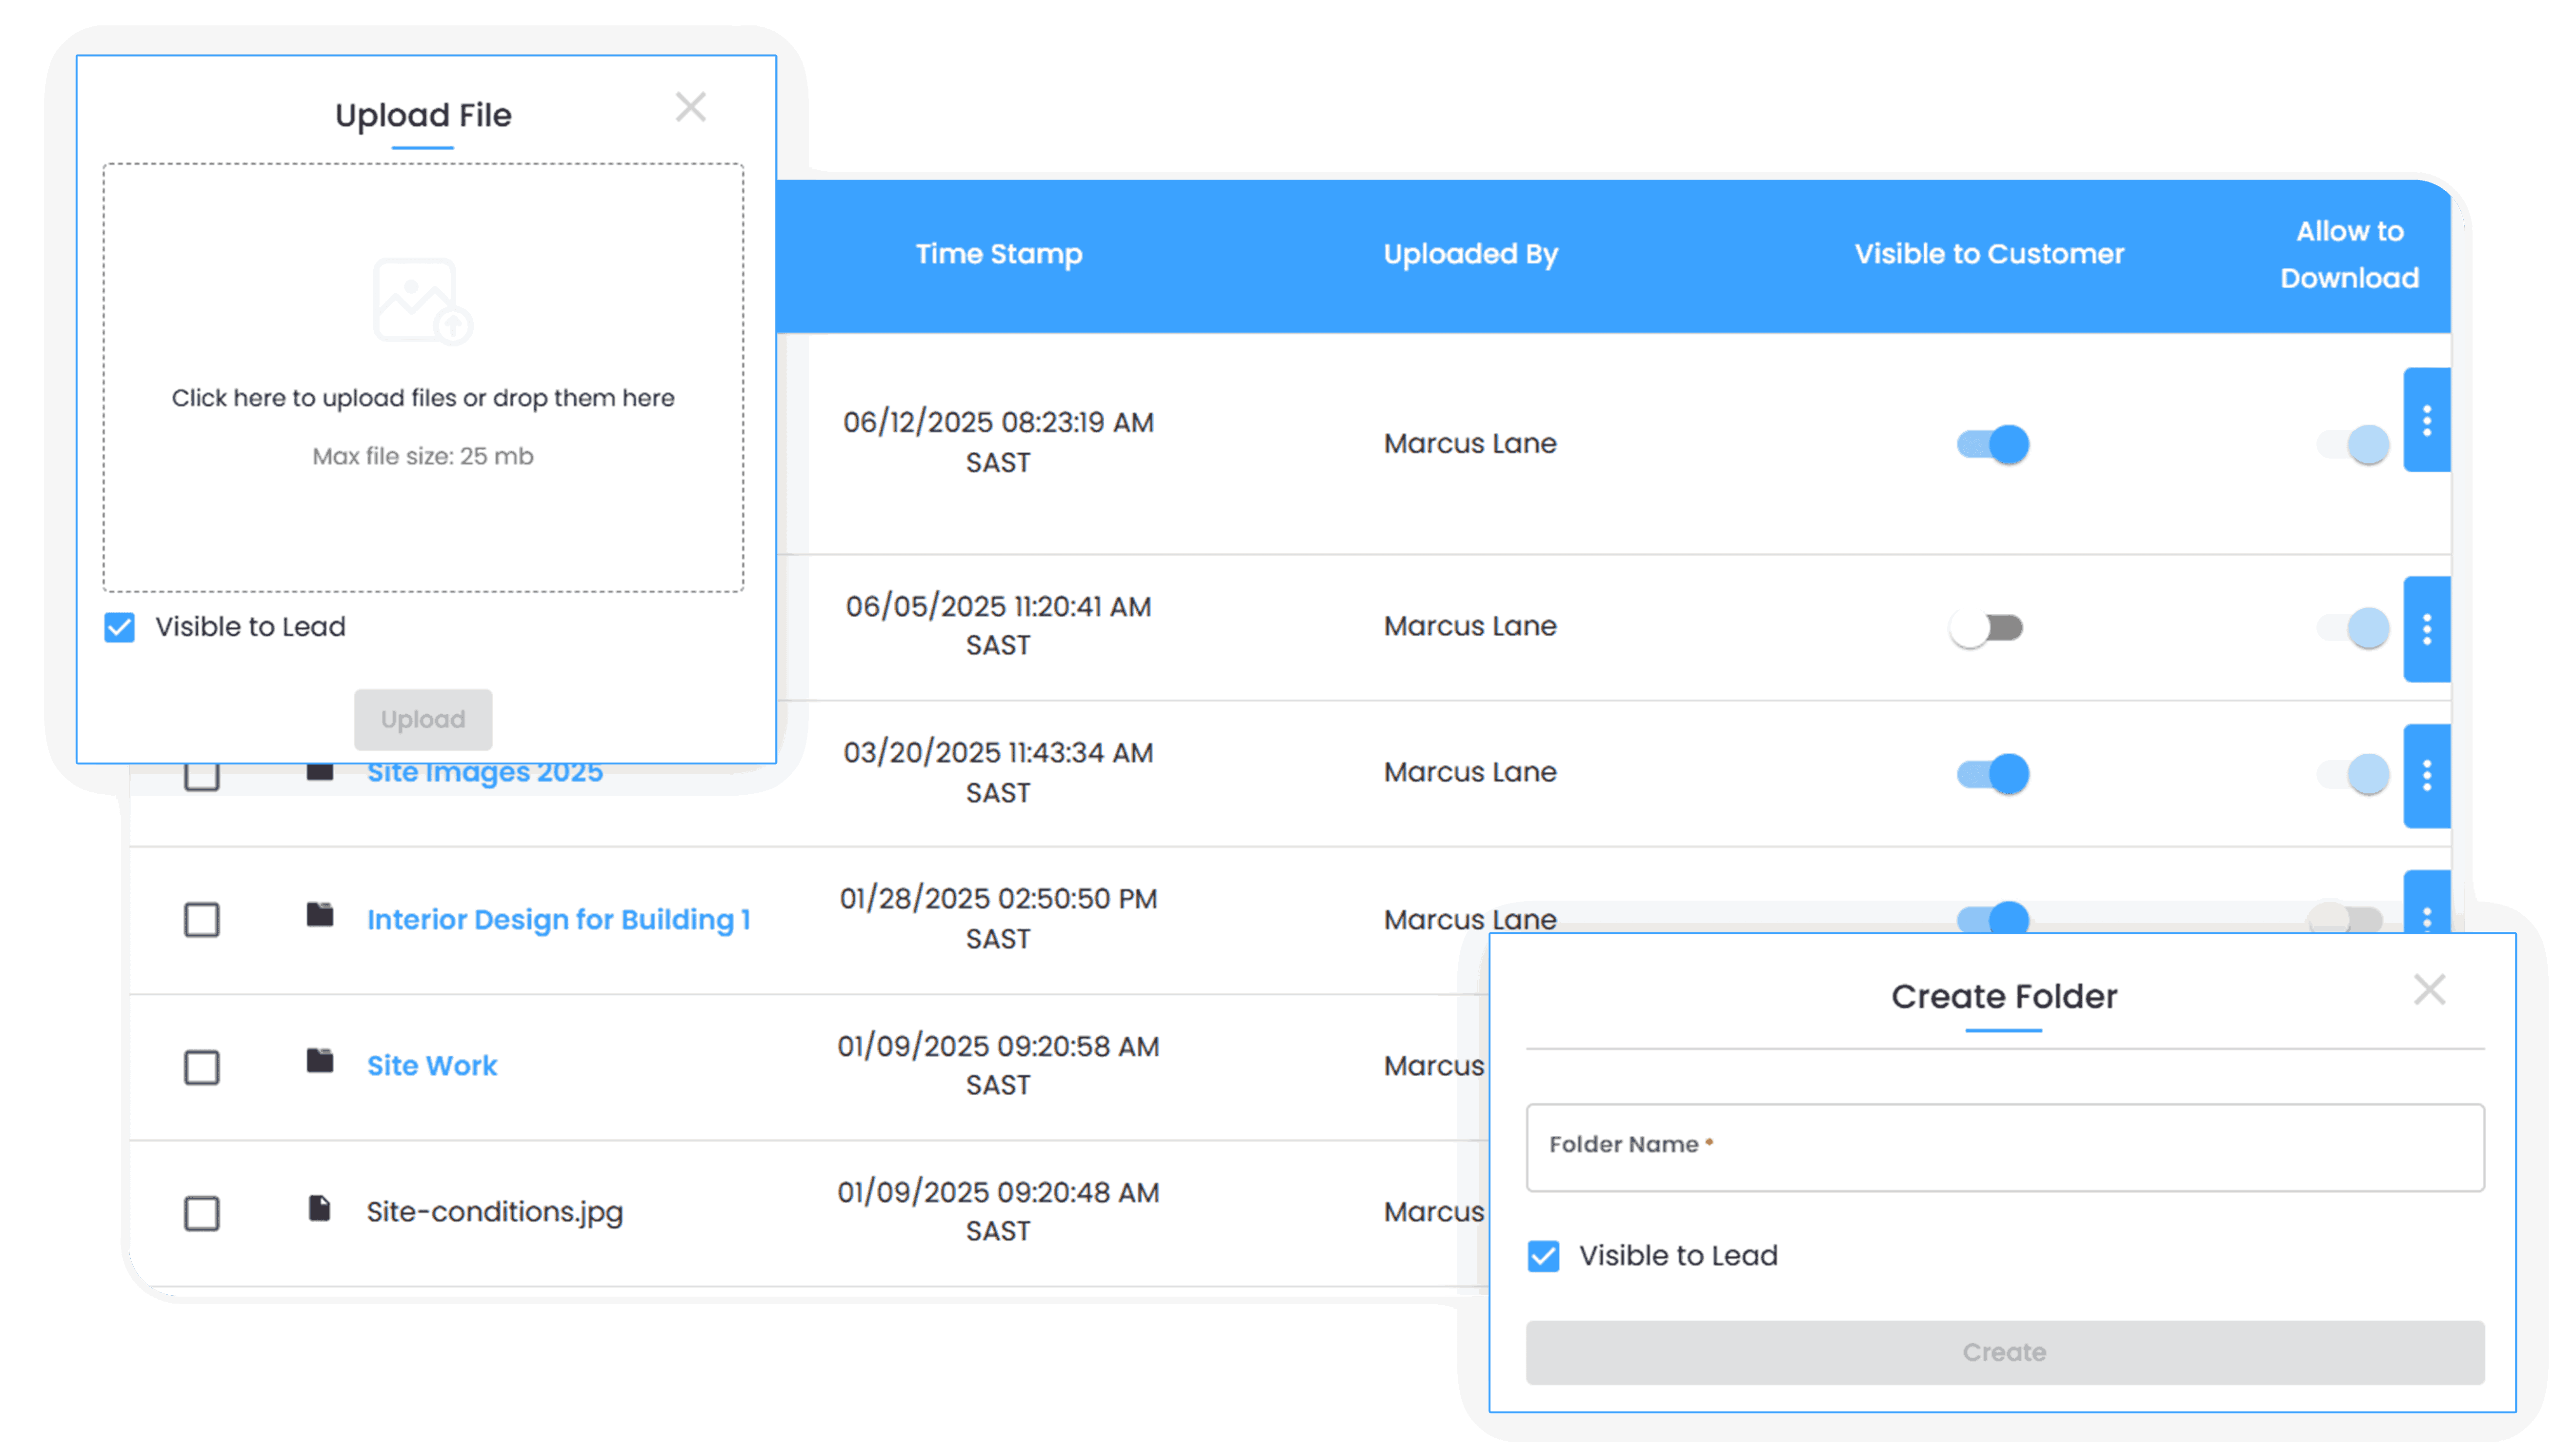Click folder icon beside Interior Design for Building 1
The image size is (2576, 1449).
point(320,915)
